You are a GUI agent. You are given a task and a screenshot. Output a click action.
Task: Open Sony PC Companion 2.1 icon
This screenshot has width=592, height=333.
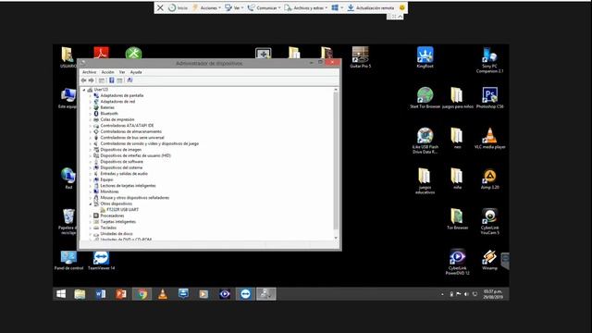click(489, 59)
